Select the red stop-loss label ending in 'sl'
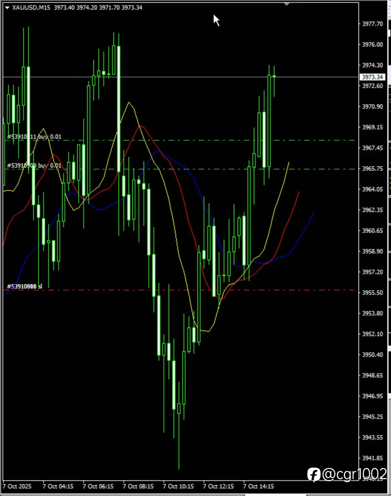 pos(25,286)
